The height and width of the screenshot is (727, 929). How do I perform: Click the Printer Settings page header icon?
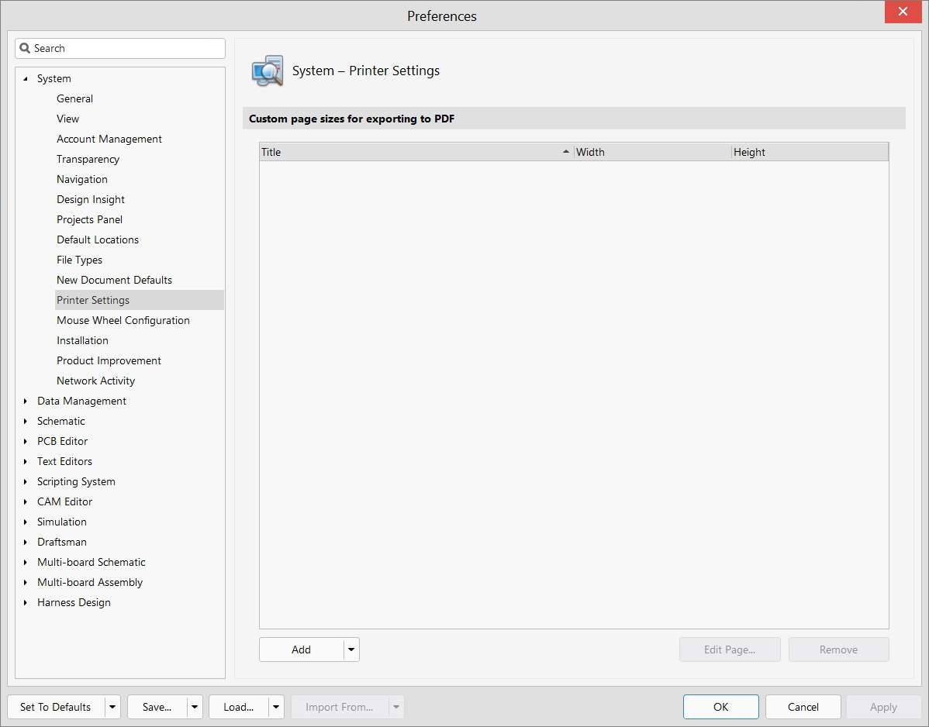pos(268,71)
